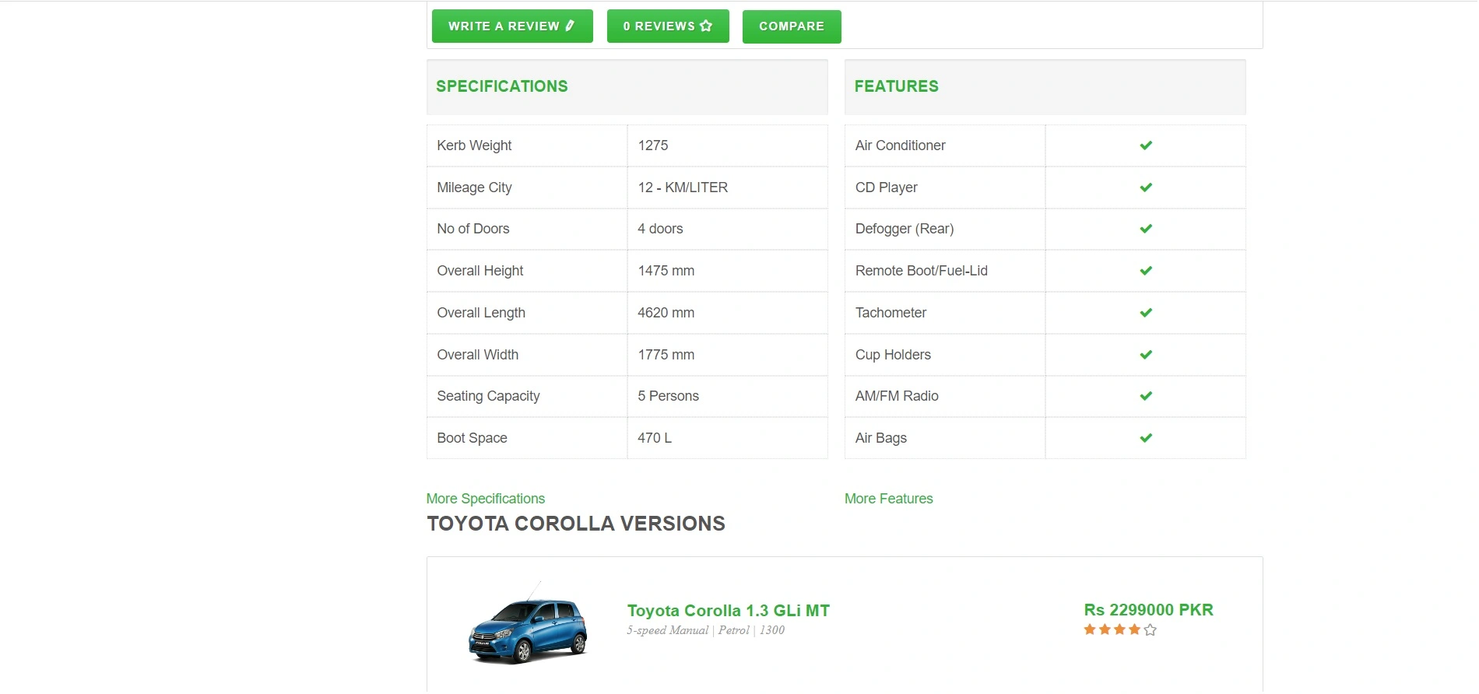Click the Cup Holders checkmark icon
Viewport: 1479px width, 694px height.
(x=1146, y=355)
